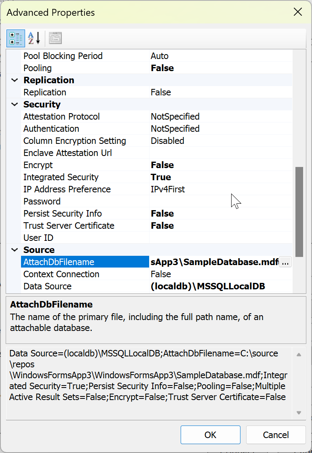Collapse the Replication category
Viewport: 312px width, 453px height.
point(15,80)
